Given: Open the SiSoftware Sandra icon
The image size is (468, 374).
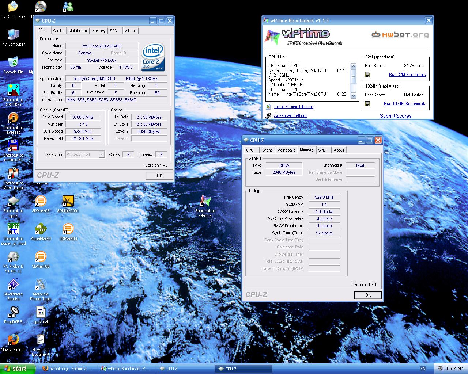Looking at the screenshot, I should pyautogui.click(x=13, y=290).
